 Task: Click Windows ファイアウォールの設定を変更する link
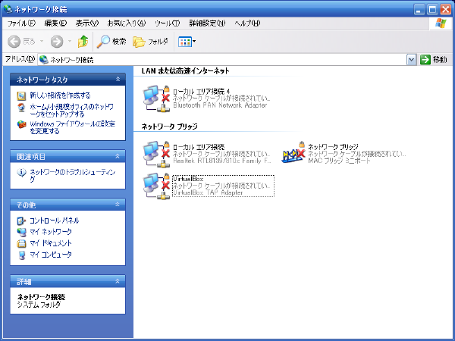(73, 127)
